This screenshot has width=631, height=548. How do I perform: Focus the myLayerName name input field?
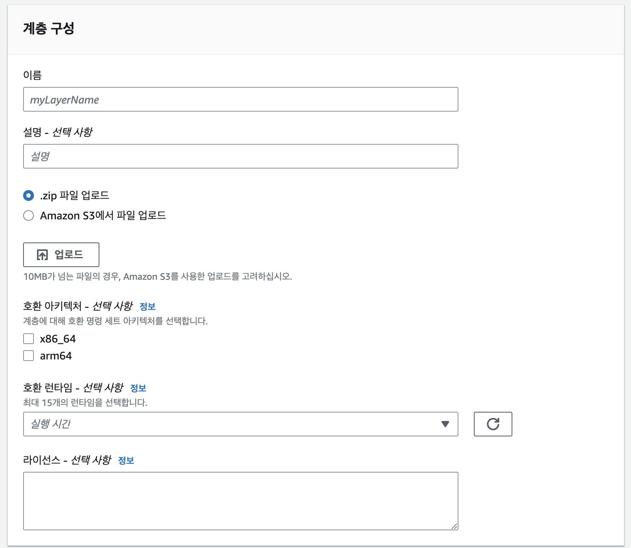click(241, 99)
